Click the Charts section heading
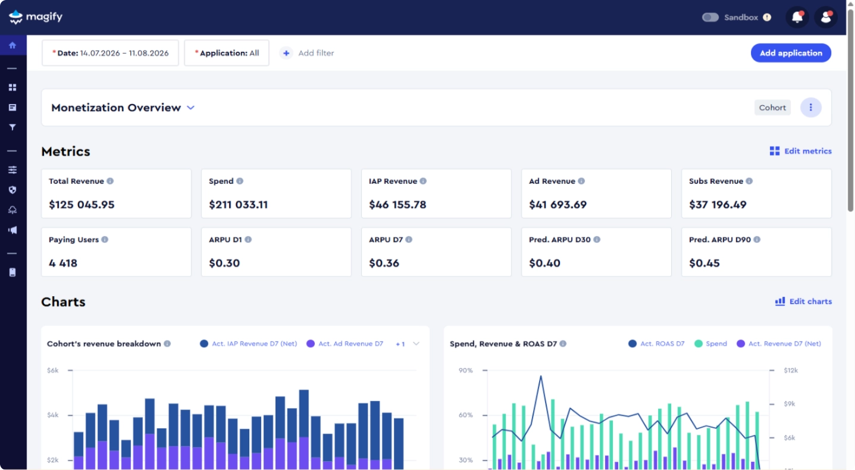Image resolution: width=855 pixels, height=470 pixels. click(63, 302)
